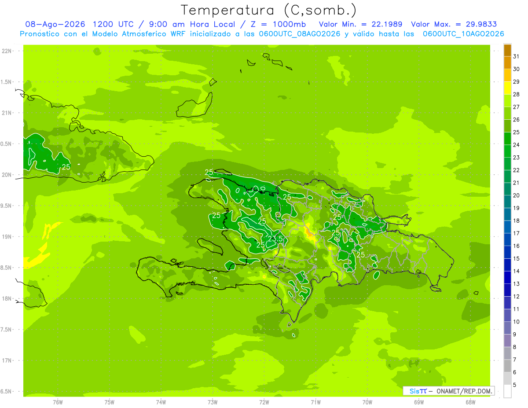Click the "71W" longitude axis label
The height and width of the screenshot is (408, 528).
[x=315, y=402]
